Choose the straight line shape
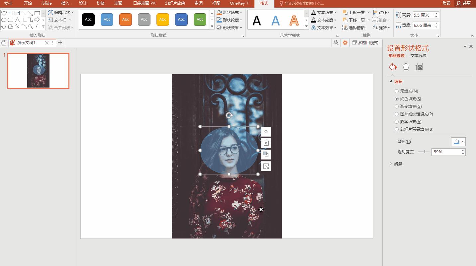The width and height of the screenshot is (476, 266). coord(24,13)
